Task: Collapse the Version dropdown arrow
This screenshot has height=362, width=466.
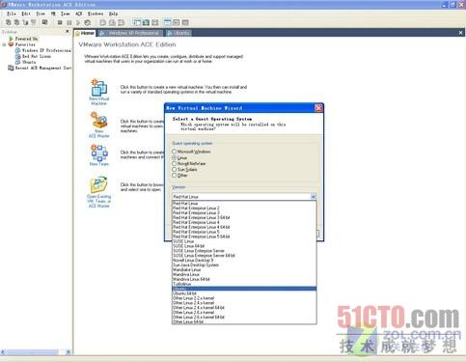Action: pyautogui.click(x=314, y=197)
